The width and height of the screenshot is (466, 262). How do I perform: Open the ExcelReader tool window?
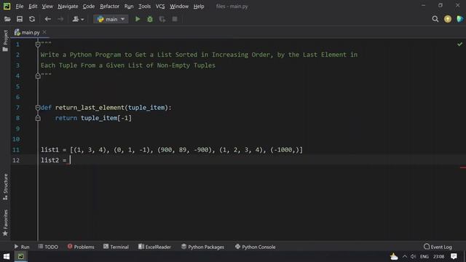pyautogui.click(x=154, y=247)
